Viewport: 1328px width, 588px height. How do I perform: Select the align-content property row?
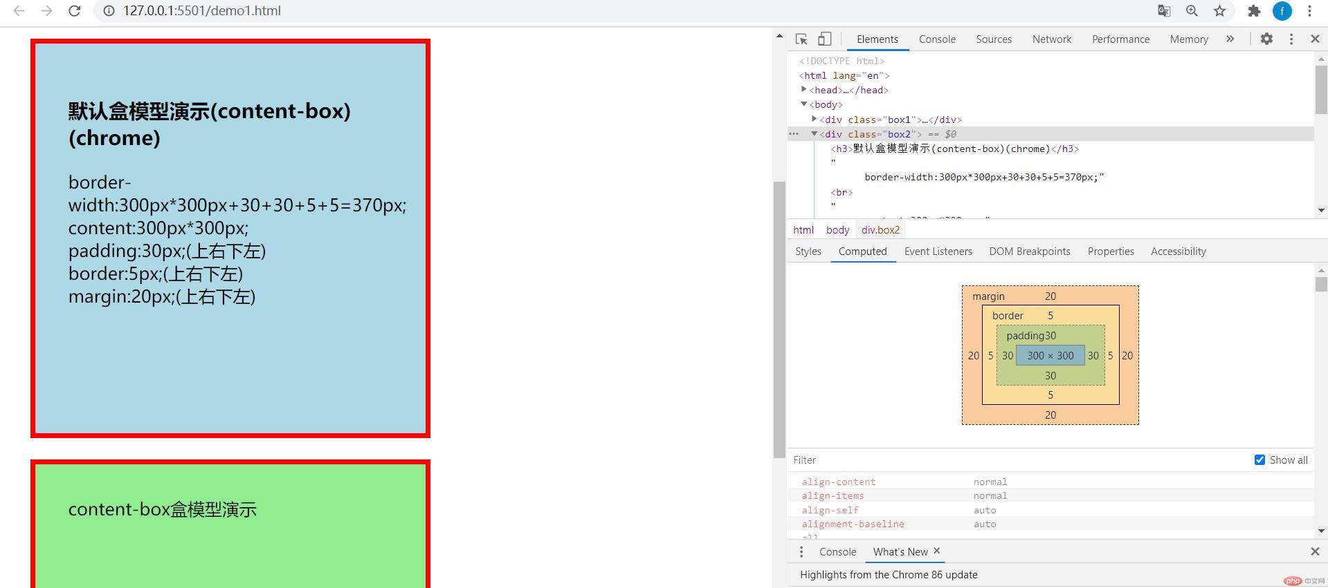(1050, 482)
